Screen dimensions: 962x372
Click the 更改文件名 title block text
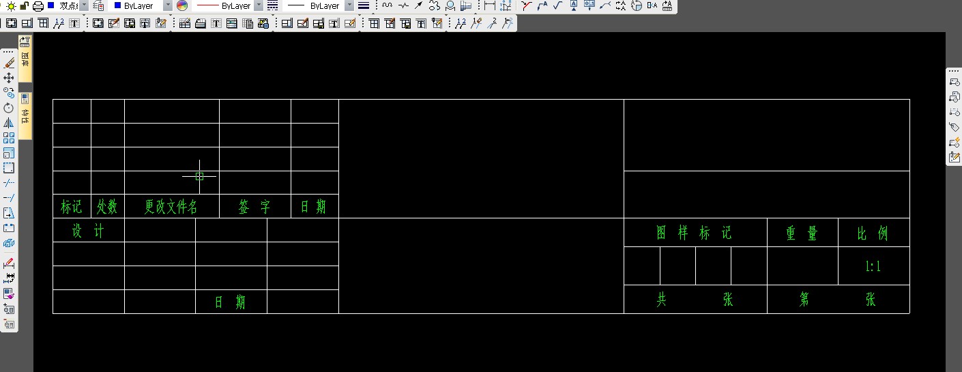pyautogui.click(x=171, y=208)
